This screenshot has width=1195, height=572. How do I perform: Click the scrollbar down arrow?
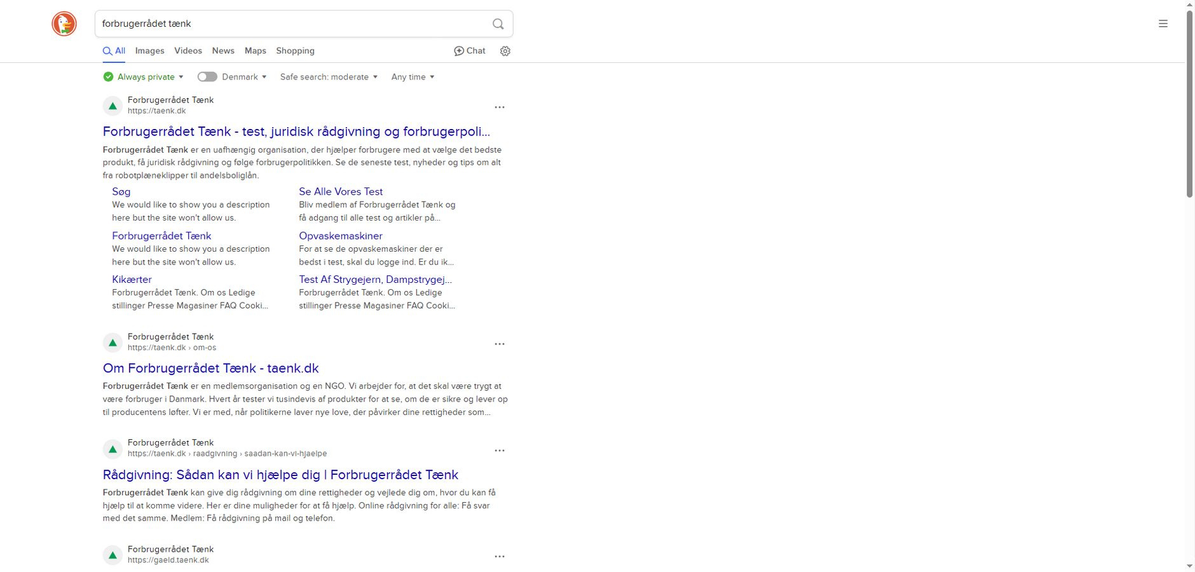1190,566
